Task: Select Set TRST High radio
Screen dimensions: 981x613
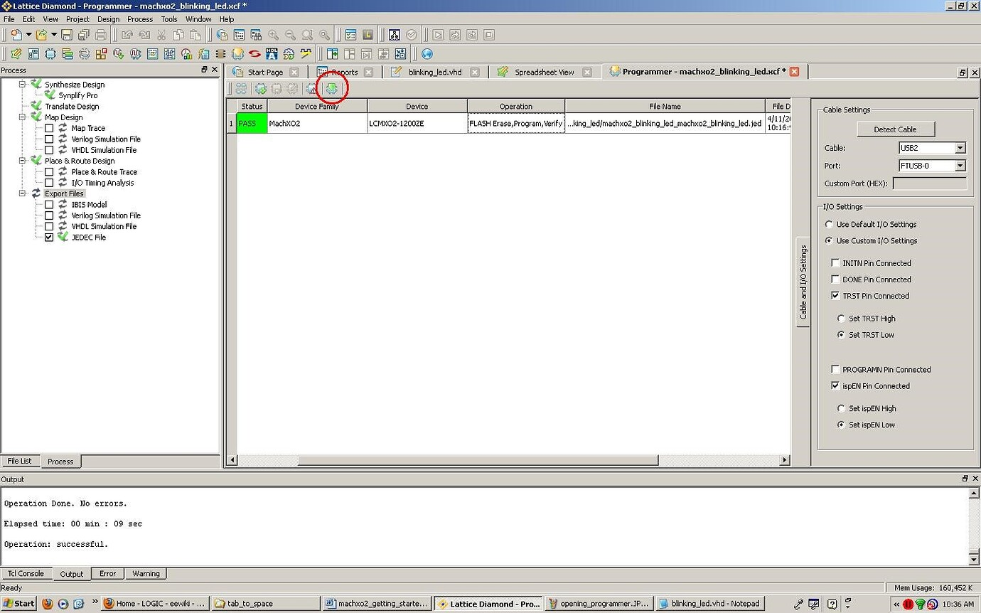Action: [x=841, y=319]
